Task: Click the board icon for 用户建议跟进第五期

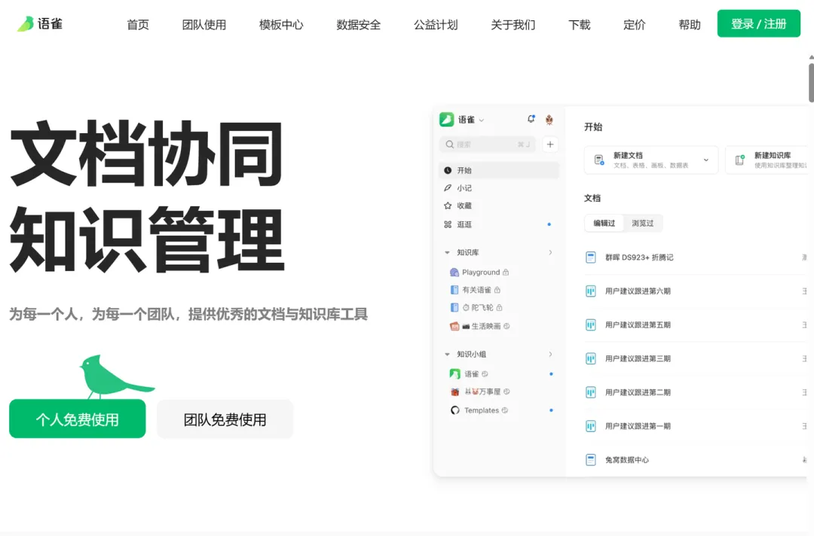Action: 591,325
